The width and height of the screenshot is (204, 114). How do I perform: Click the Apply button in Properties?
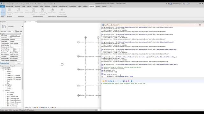click(19, 63)
